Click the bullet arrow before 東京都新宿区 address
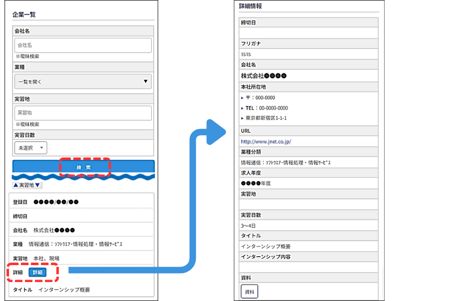This screenshot has width=452, height=301. click(x=242, y=118)
